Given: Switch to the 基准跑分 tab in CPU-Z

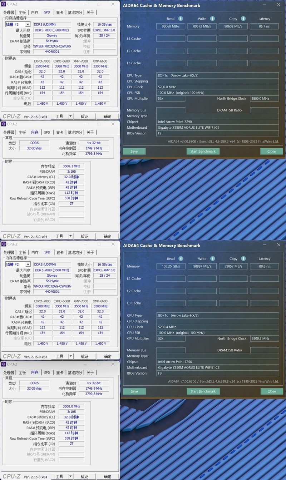Looking at the screenshot, I should (x=75, y=12).
